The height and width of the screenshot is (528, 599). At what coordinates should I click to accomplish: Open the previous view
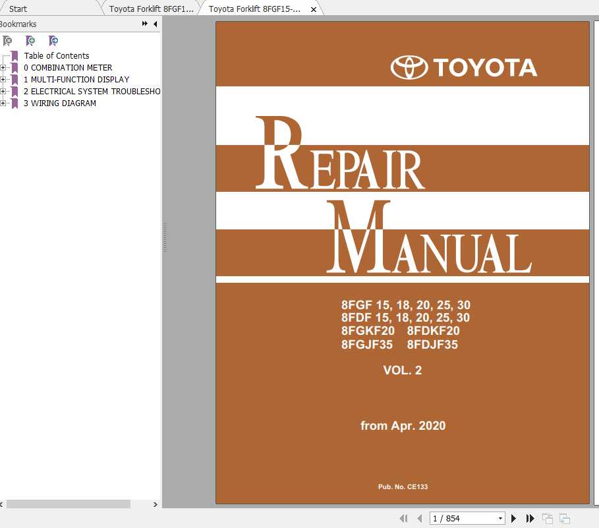pos(546,518)
